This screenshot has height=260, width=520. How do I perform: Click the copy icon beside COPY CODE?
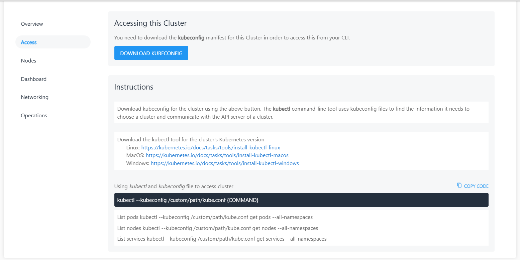click(459, 185)
